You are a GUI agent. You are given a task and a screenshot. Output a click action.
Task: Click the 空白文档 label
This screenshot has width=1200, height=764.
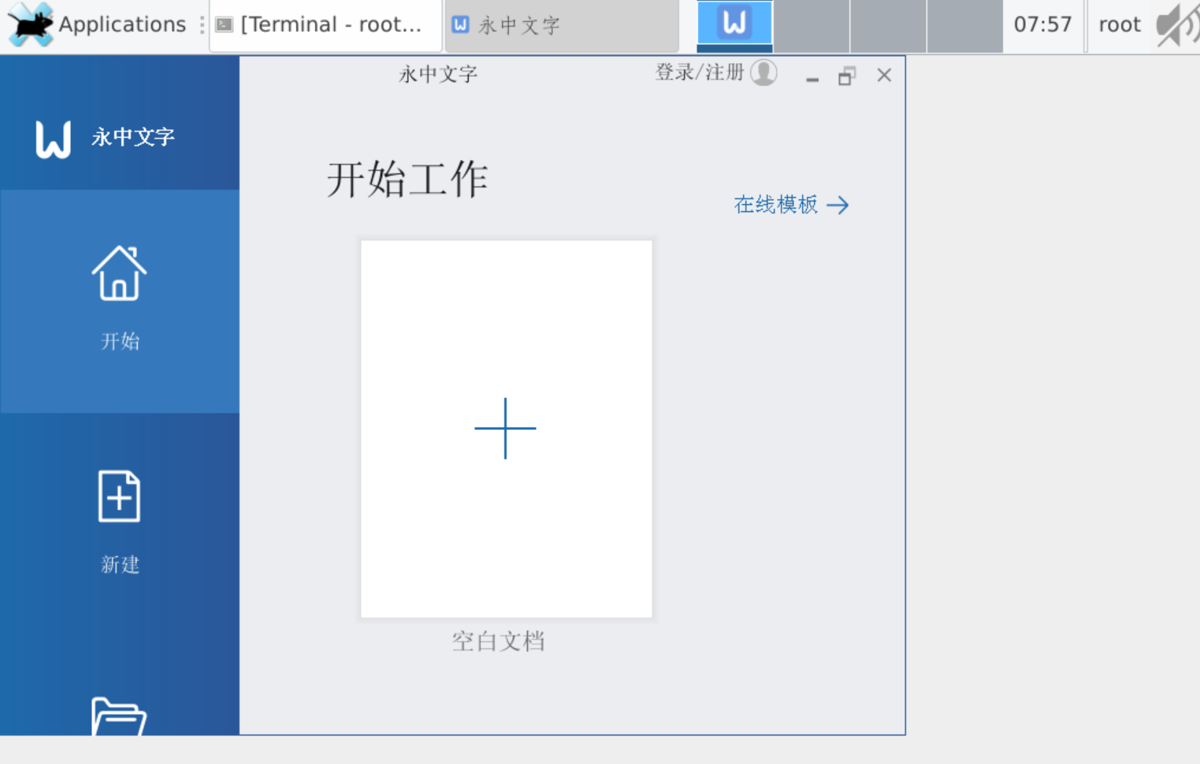[498, 641]
